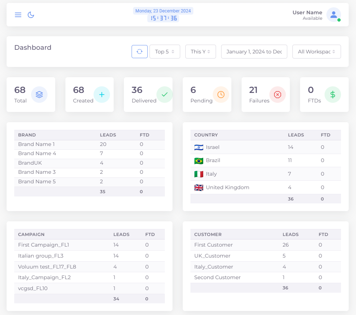Select the Voluum test_FL17_FL8 row

coord(90,267)
